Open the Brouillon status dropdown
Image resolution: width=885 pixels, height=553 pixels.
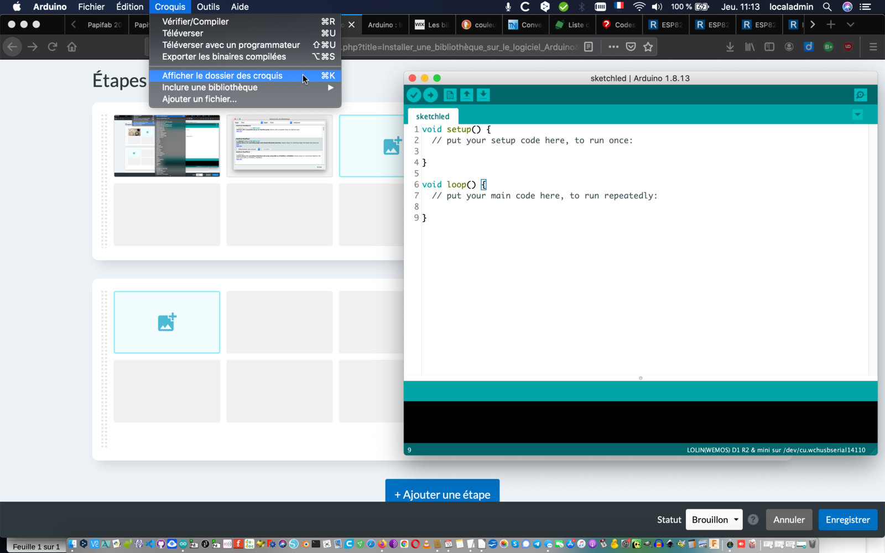pos(714,519)
